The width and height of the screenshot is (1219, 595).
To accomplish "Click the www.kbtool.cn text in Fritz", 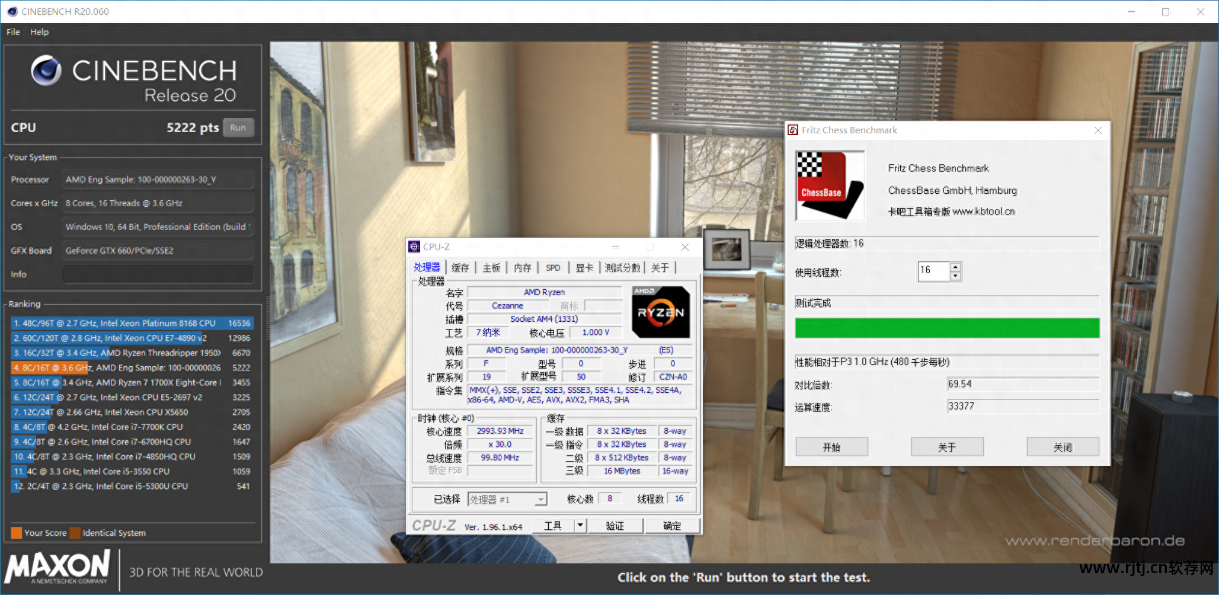I will tap(984, 212).
